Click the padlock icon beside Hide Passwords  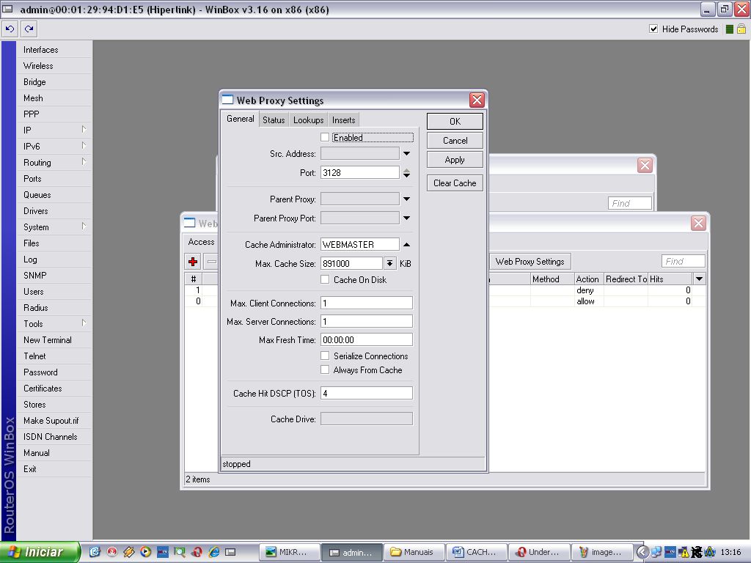tap(741, 29)
